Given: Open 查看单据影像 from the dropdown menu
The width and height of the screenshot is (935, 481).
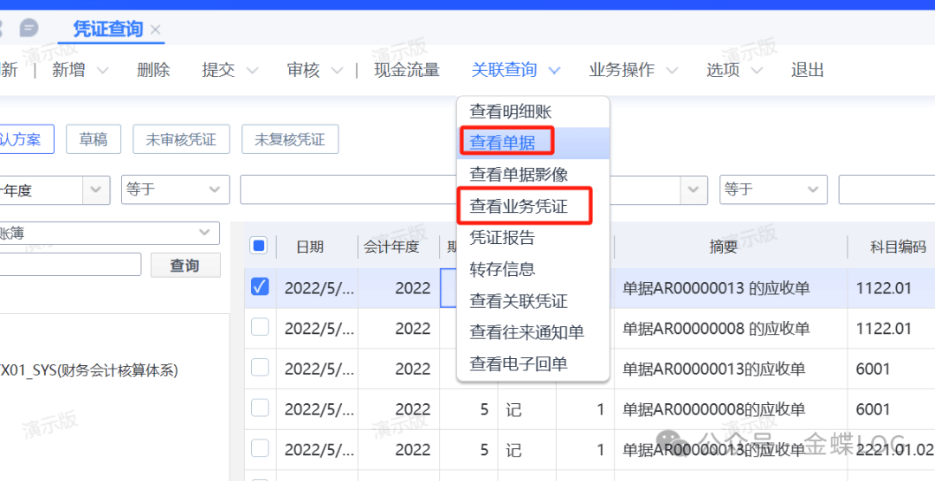Looking at the screenshot, I should pyautogui.click(x=518, y=175).
